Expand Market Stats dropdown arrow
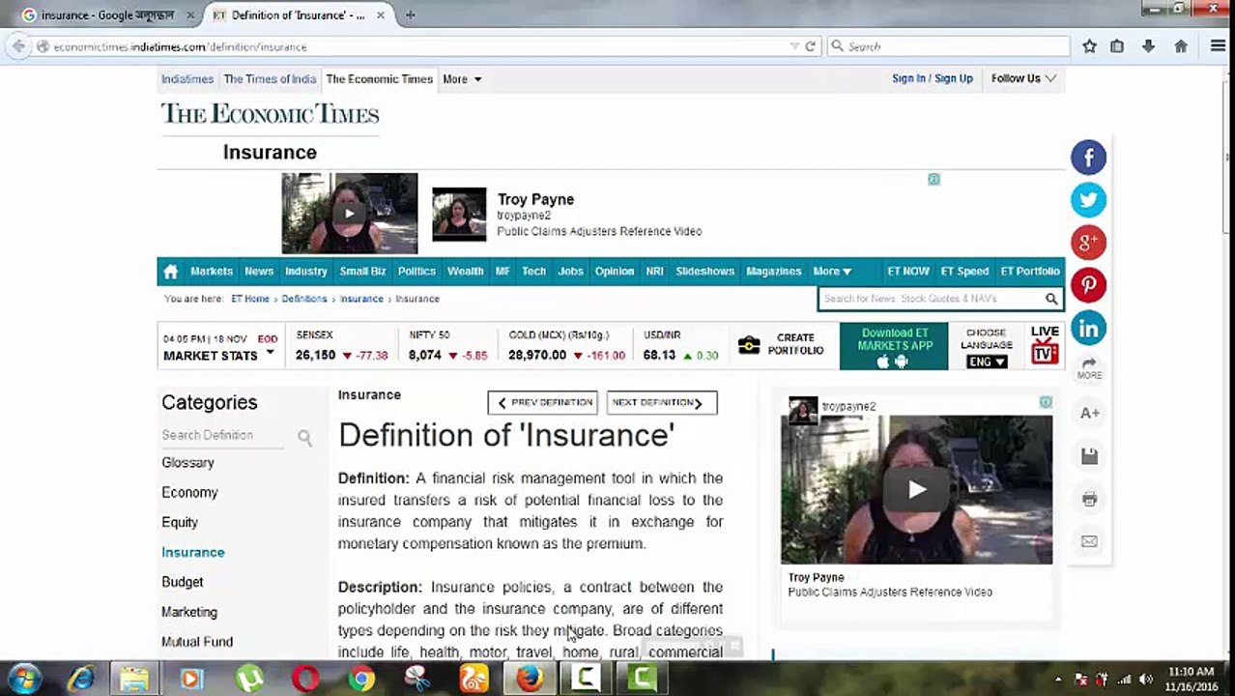This screenshot has height=696, width=1235. [270, 353]
